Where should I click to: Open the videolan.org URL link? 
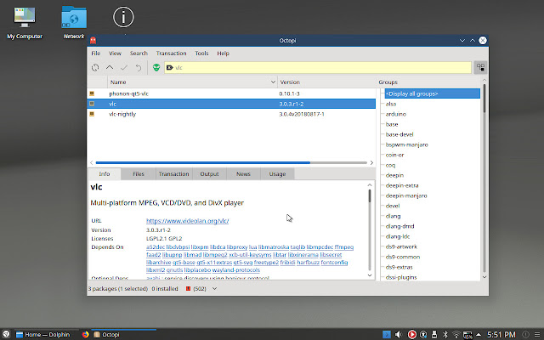click(x=187, y=221)
